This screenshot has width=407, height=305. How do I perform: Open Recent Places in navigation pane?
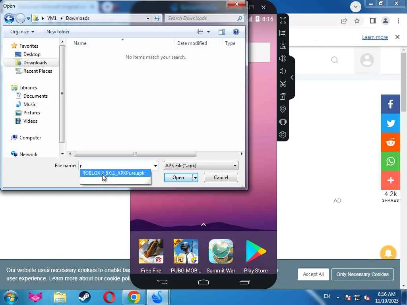tap(38, 71)
